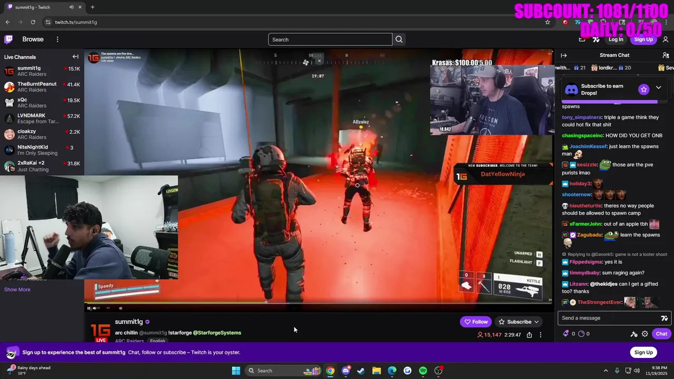674x379 pixels.
Task: Open the Subscribe dropdown button
Action: 519,322
